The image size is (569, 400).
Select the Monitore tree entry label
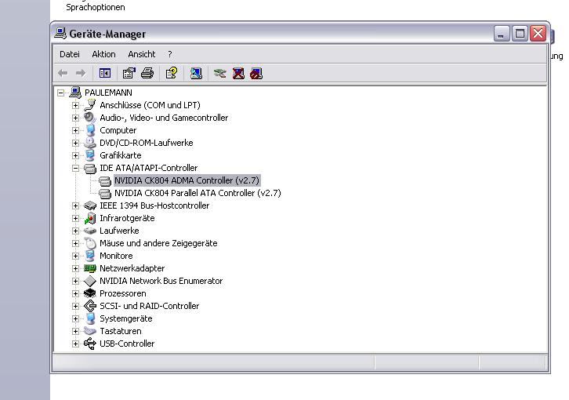[116, 256]
